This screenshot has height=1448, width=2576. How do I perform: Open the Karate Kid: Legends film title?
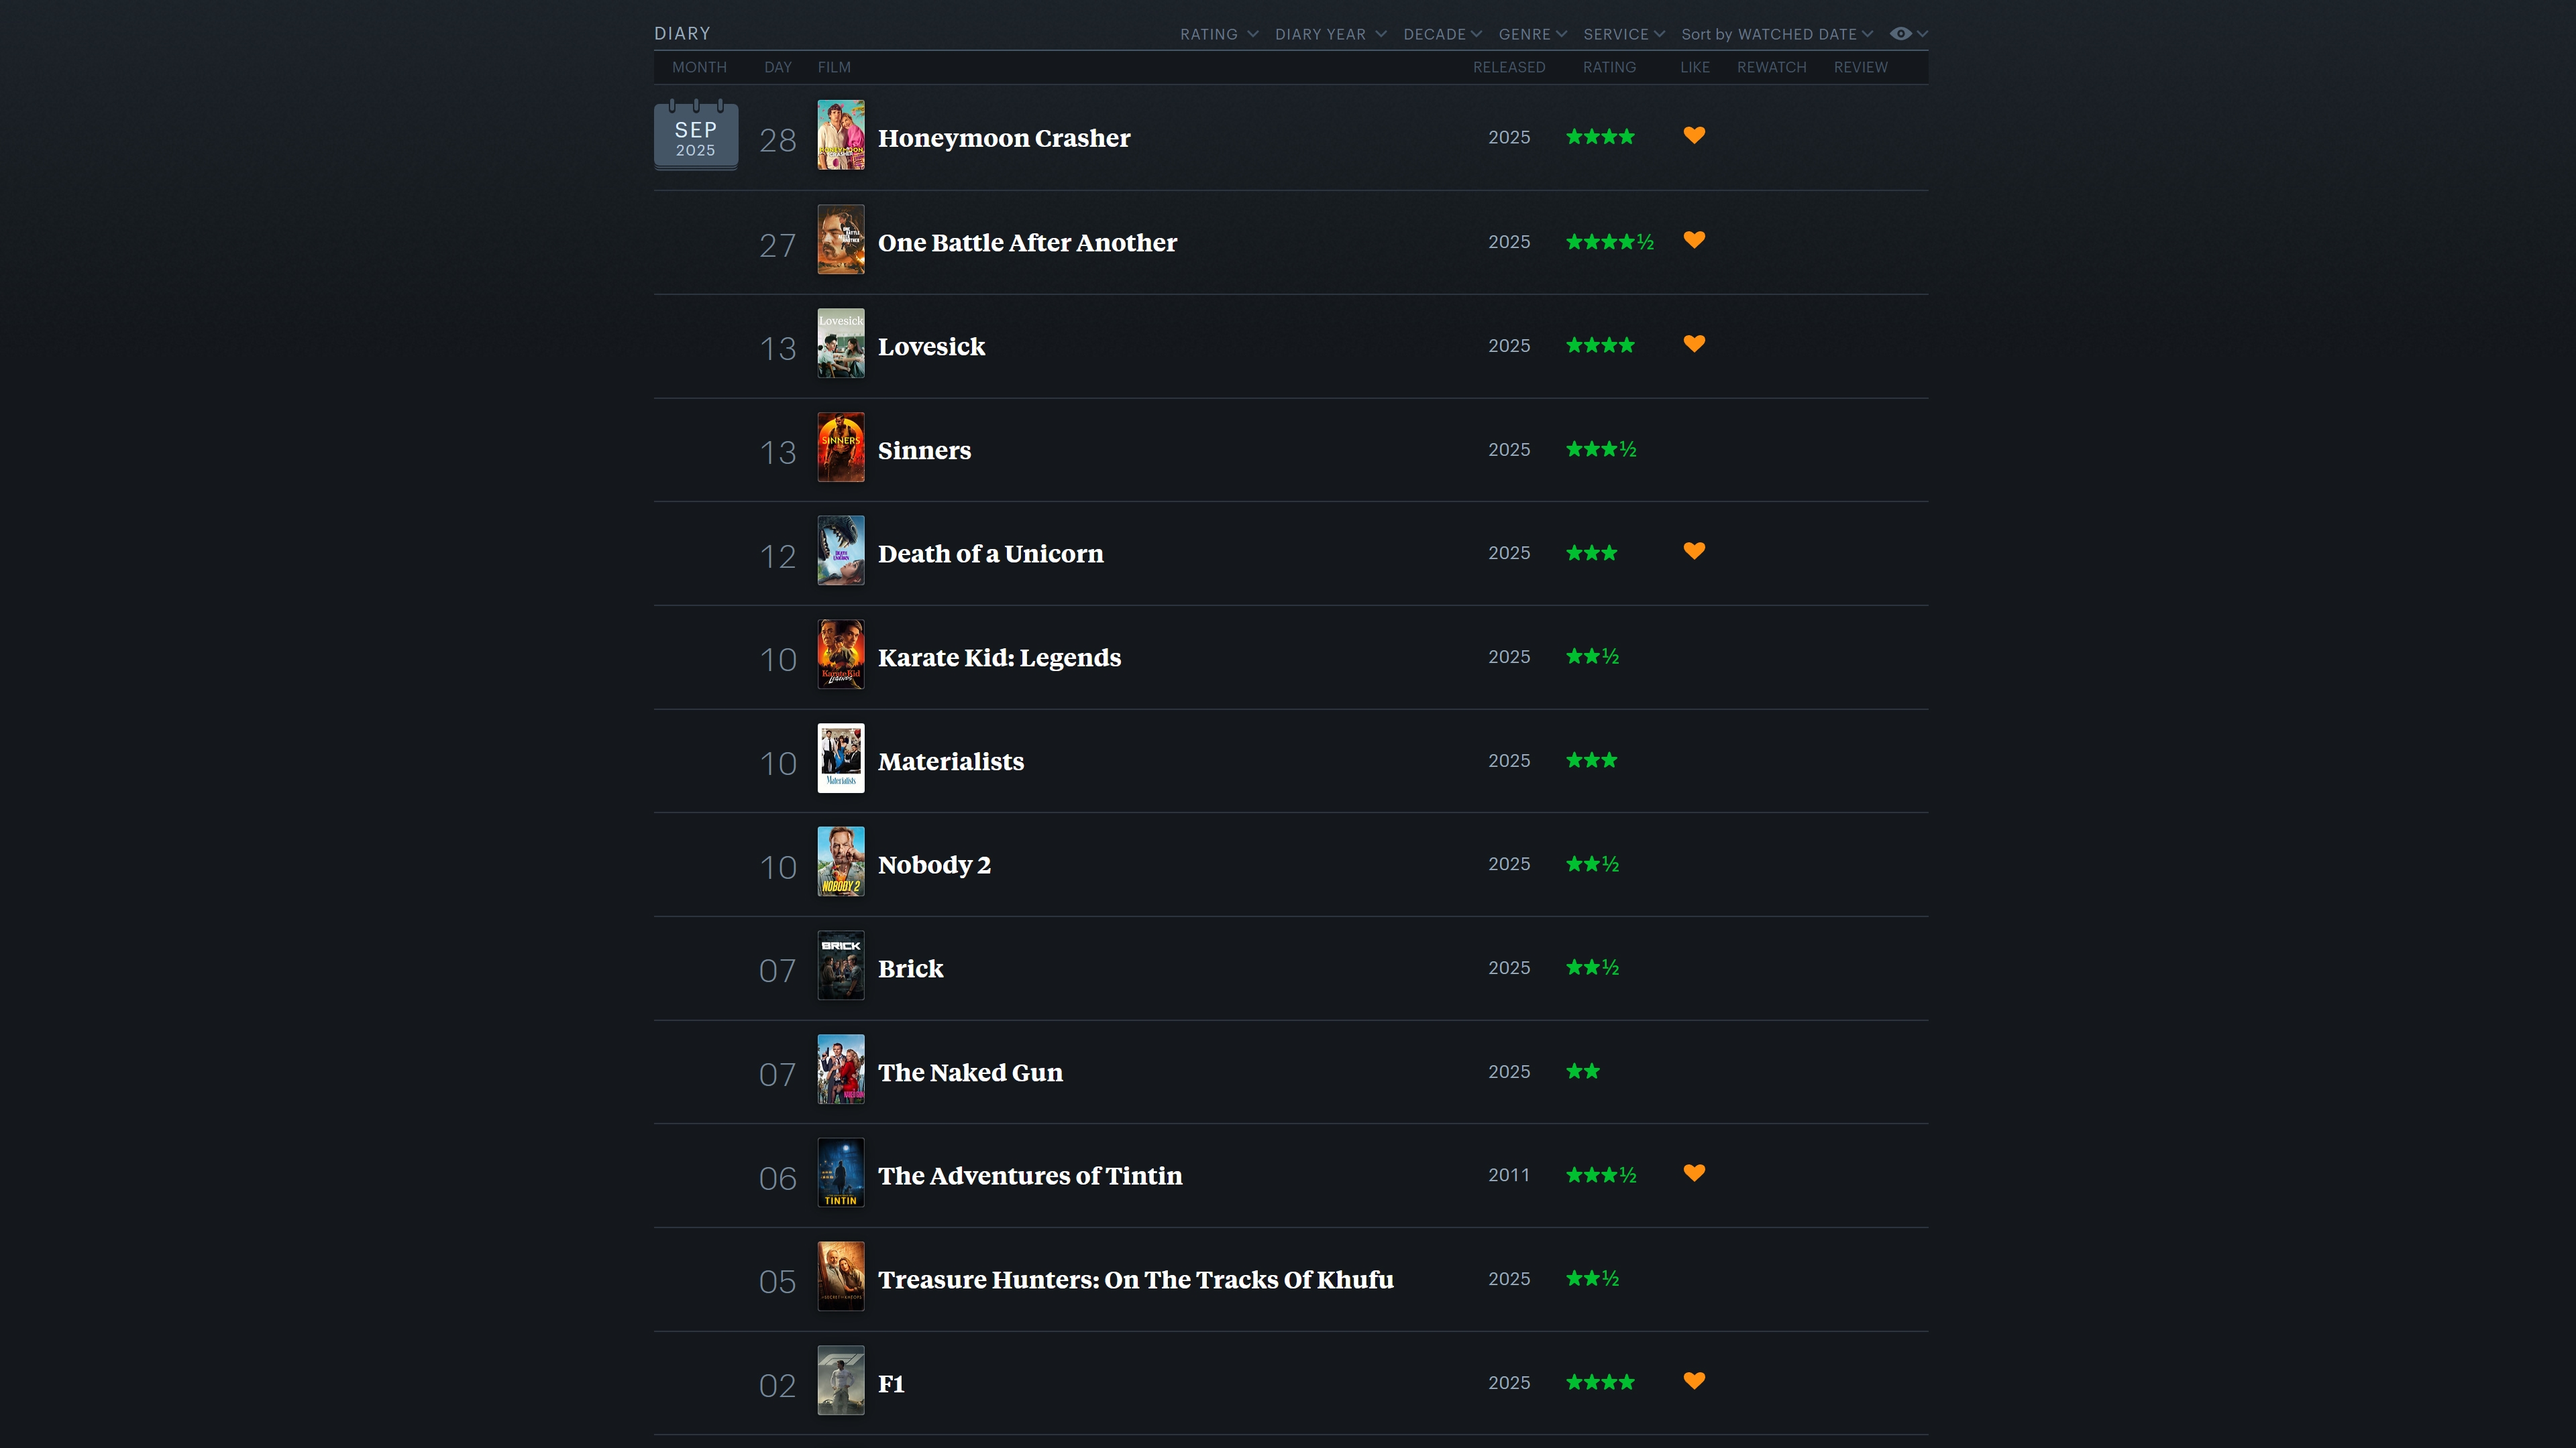[x=998, y=658]
